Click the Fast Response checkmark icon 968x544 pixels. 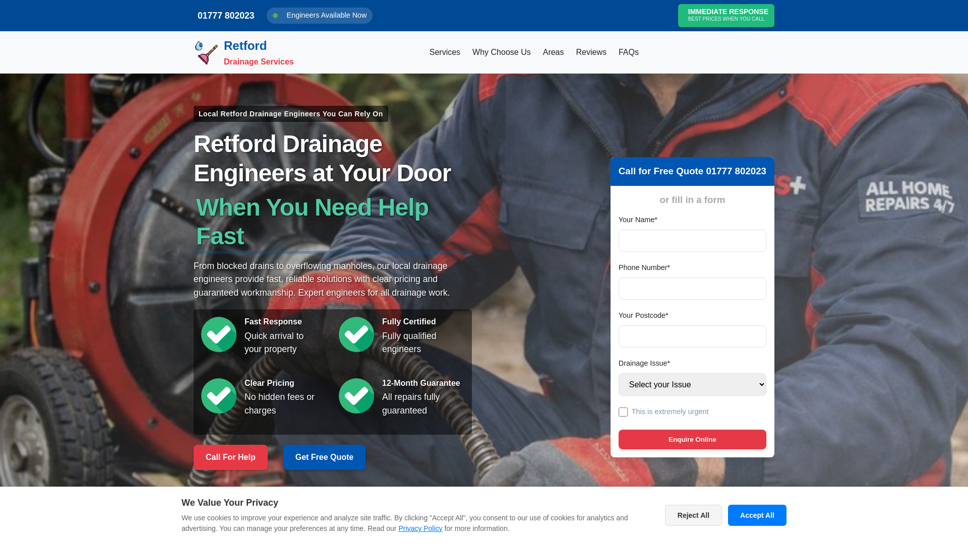[x=219, y=334]
